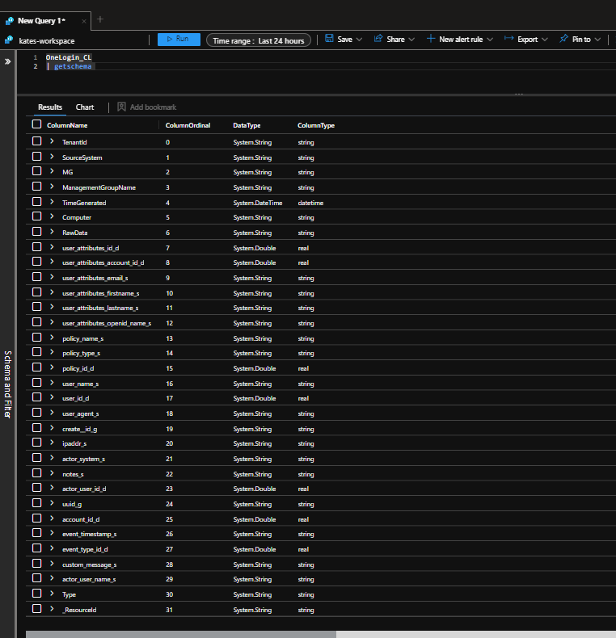This screenshot has width=616, height=638.
Task: Sort by the ColumnOrdinal header
Action: [x=188, y=125]
